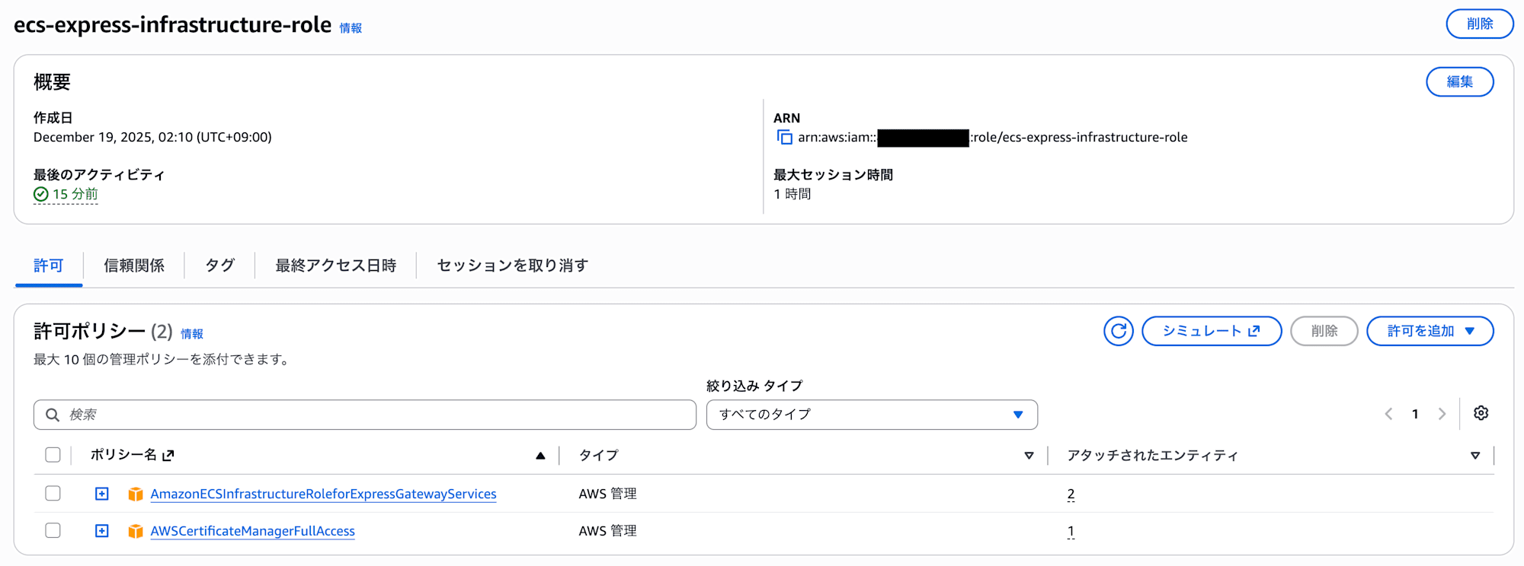Go to previous page arrow
Screen dimensions: 1524x566
(1388, 414)
